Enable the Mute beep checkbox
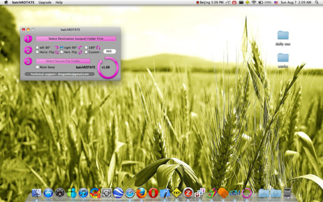The height and width of the screenshot is (202, 323). 38,67
